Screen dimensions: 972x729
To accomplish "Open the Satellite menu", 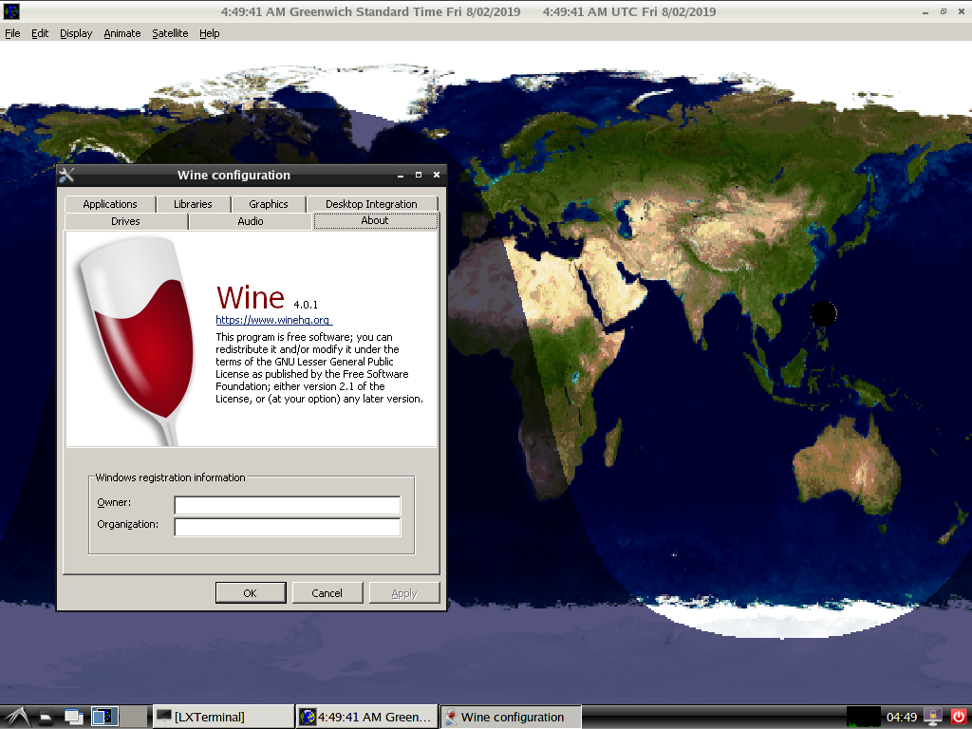I will point(170,33).
